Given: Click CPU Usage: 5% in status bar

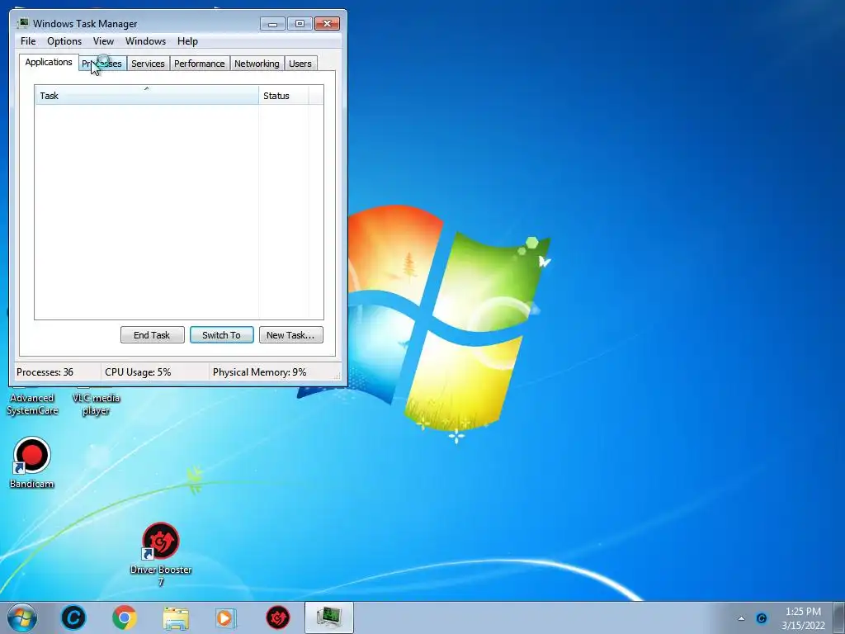Looking at the screenshot, I should (138, 372).
